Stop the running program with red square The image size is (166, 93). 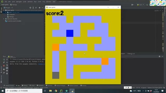pyautogui.click(x=4, y=66)
